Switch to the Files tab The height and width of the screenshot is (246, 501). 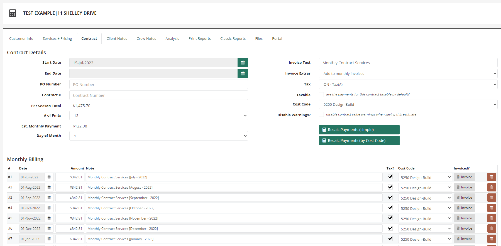(259, 38)
